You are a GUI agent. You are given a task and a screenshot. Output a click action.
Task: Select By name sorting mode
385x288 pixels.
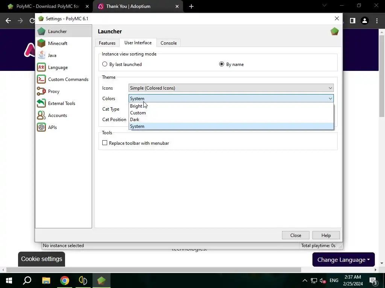coord(231,64)
